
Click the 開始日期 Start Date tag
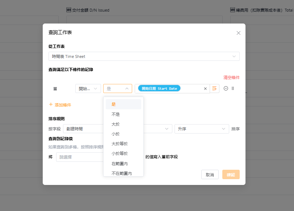click(x=159, y=89)
